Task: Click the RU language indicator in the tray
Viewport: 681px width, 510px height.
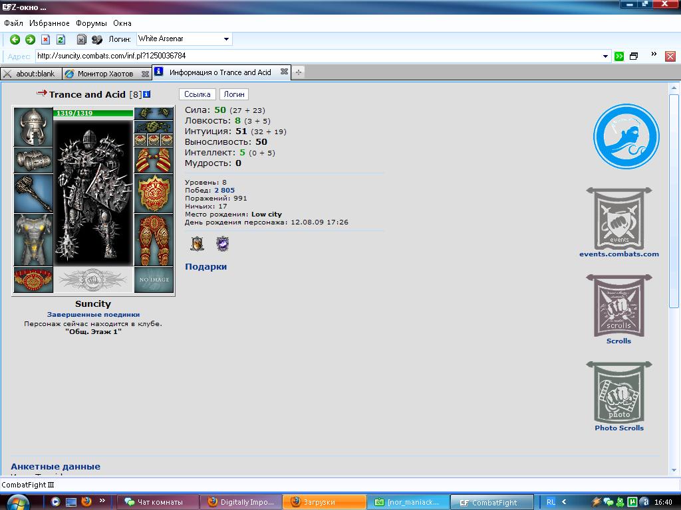Action: click(x=551, y=502)
